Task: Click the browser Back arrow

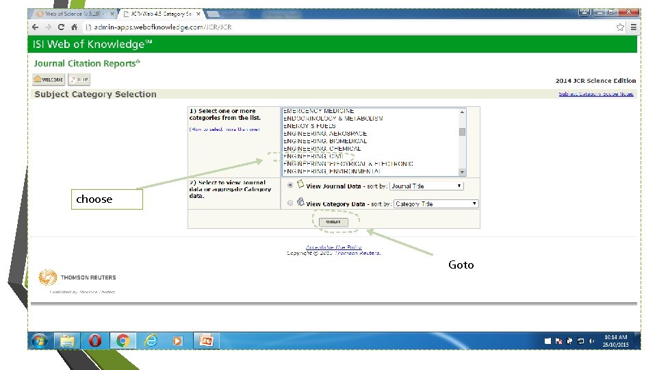Action: (x=35, y=27)
